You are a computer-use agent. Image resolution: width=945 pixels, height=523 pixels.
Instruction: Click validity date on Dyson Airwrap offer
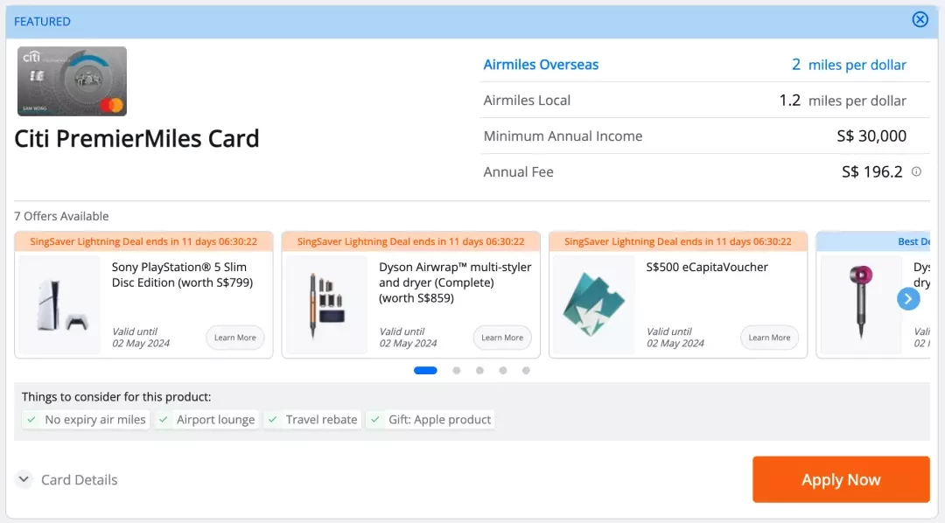tap(408, 338)
